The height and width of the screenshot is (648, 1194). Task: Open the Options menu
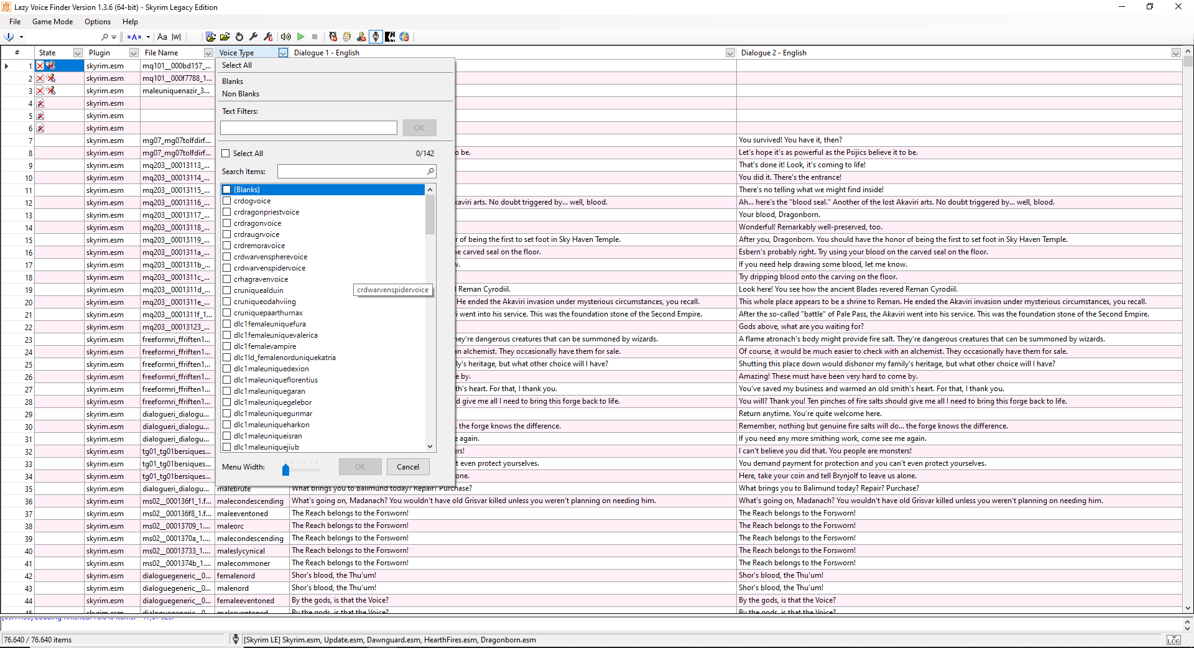click(x=98, y=21)
